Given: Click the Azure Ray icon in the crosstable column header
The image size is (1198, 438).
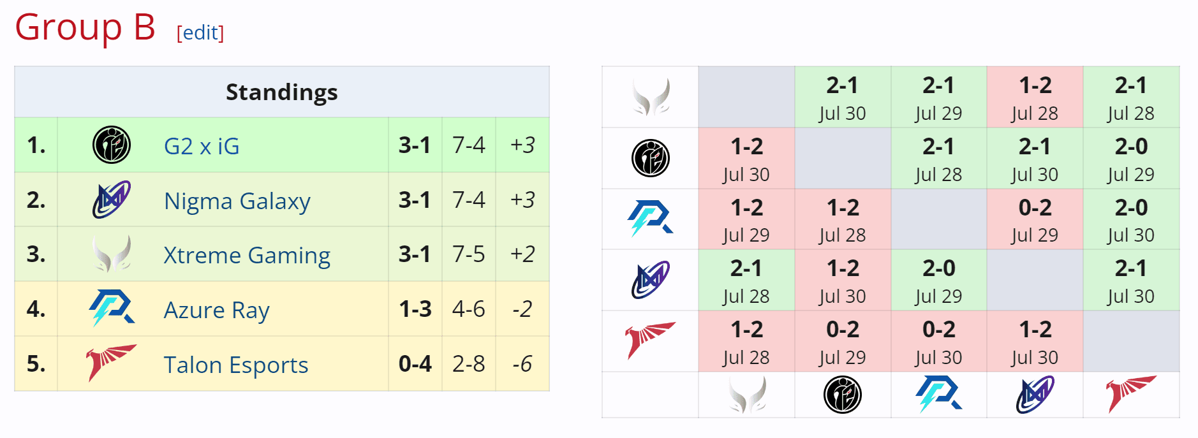Looking at the screenshot, I should (939, 394).
